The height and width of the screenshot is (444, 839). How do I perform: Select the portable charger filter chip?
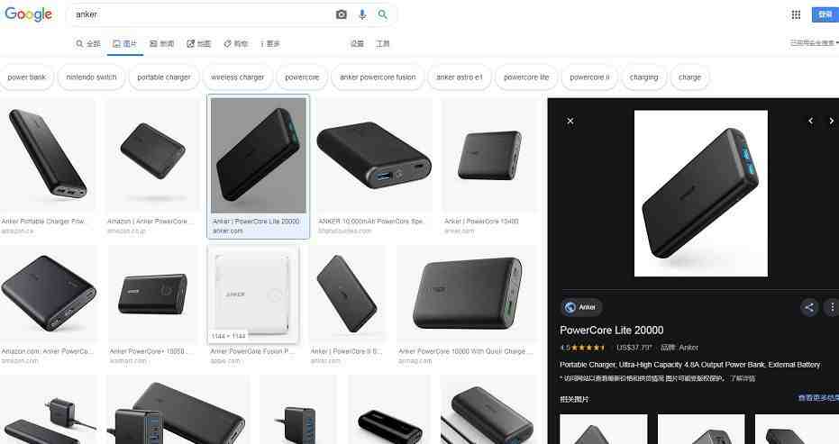[164, 77]
